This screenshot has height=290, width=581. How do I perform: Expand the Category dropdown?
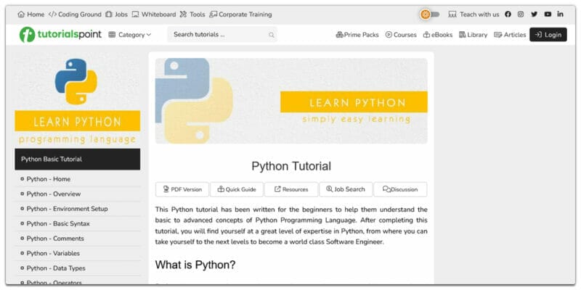click(x=130, y=35)
